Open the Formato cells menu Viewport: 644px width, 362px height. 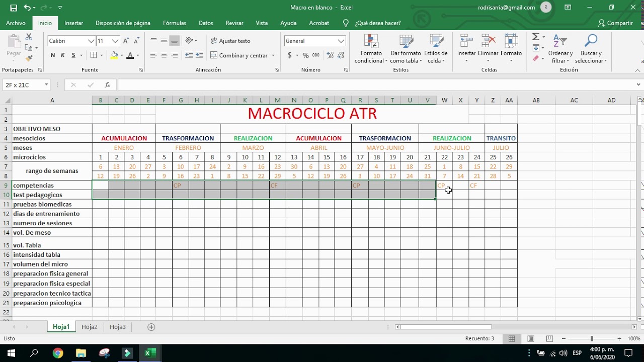(x=511, y=49)
